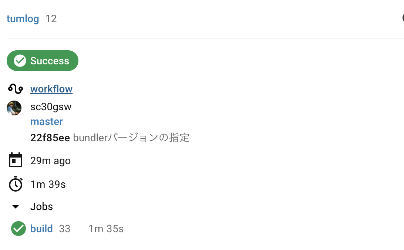Open the tumlog project link

(x=23, y=18)
